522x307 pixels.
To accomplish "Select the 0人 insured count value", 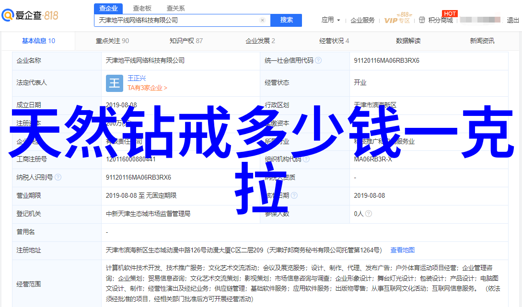I will (x=359, y=214).
